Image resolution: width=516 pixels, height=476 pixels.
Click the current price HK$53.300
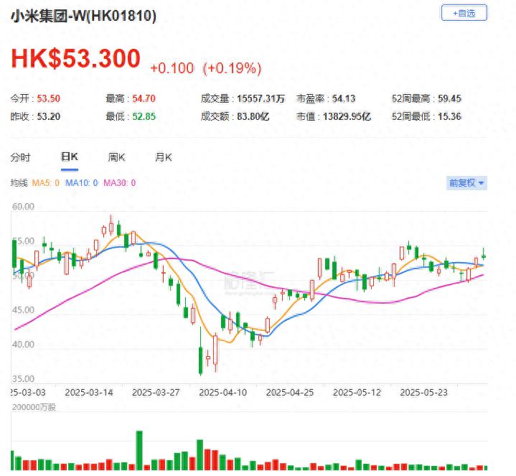point(75,59)
